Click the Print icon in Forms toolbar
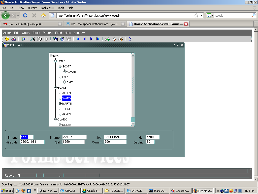 coord(14,39)
